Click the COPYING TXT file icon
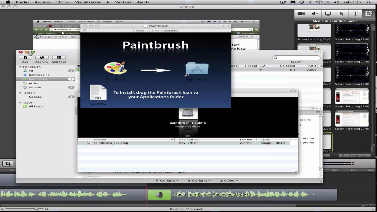Image resolution: width=377 pixels, height=212 pixels. (x=98, y=92)
